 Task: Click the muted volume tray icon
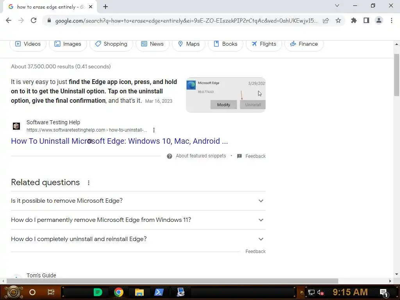320,292
